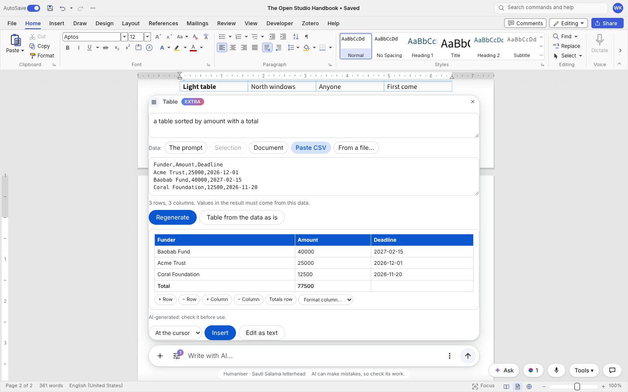The height and width of the screenshot is (392, 628).
Task: Center-align the paragraph
Action: [x=233, y=48]
